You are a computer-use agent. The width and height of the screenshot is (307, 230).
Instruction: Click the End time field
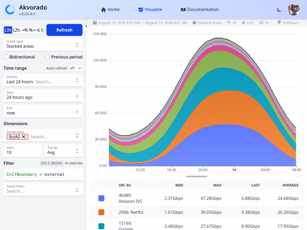[43, 112]
